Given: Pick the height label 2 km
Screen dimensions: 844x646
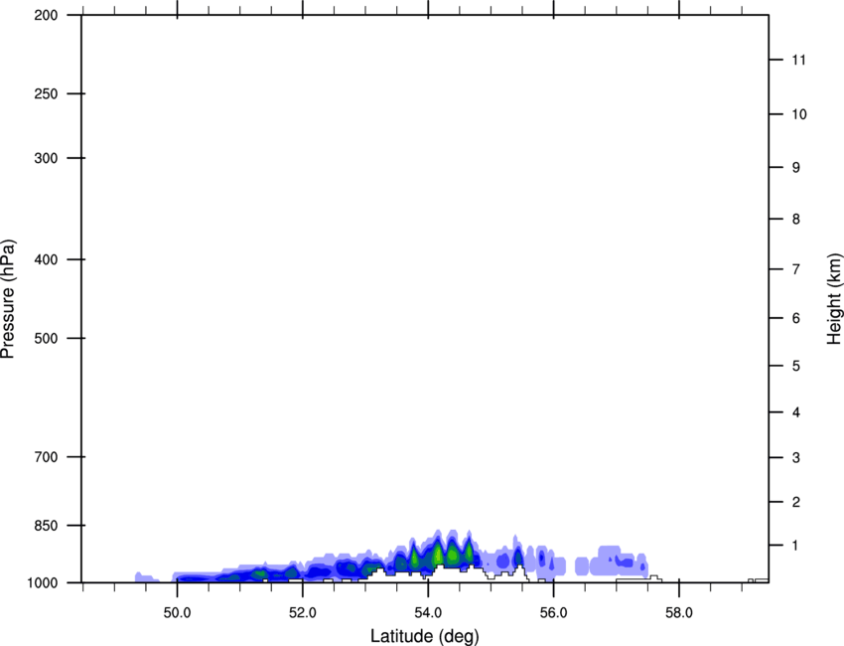Looking at the screenshot, I should 796,502.
